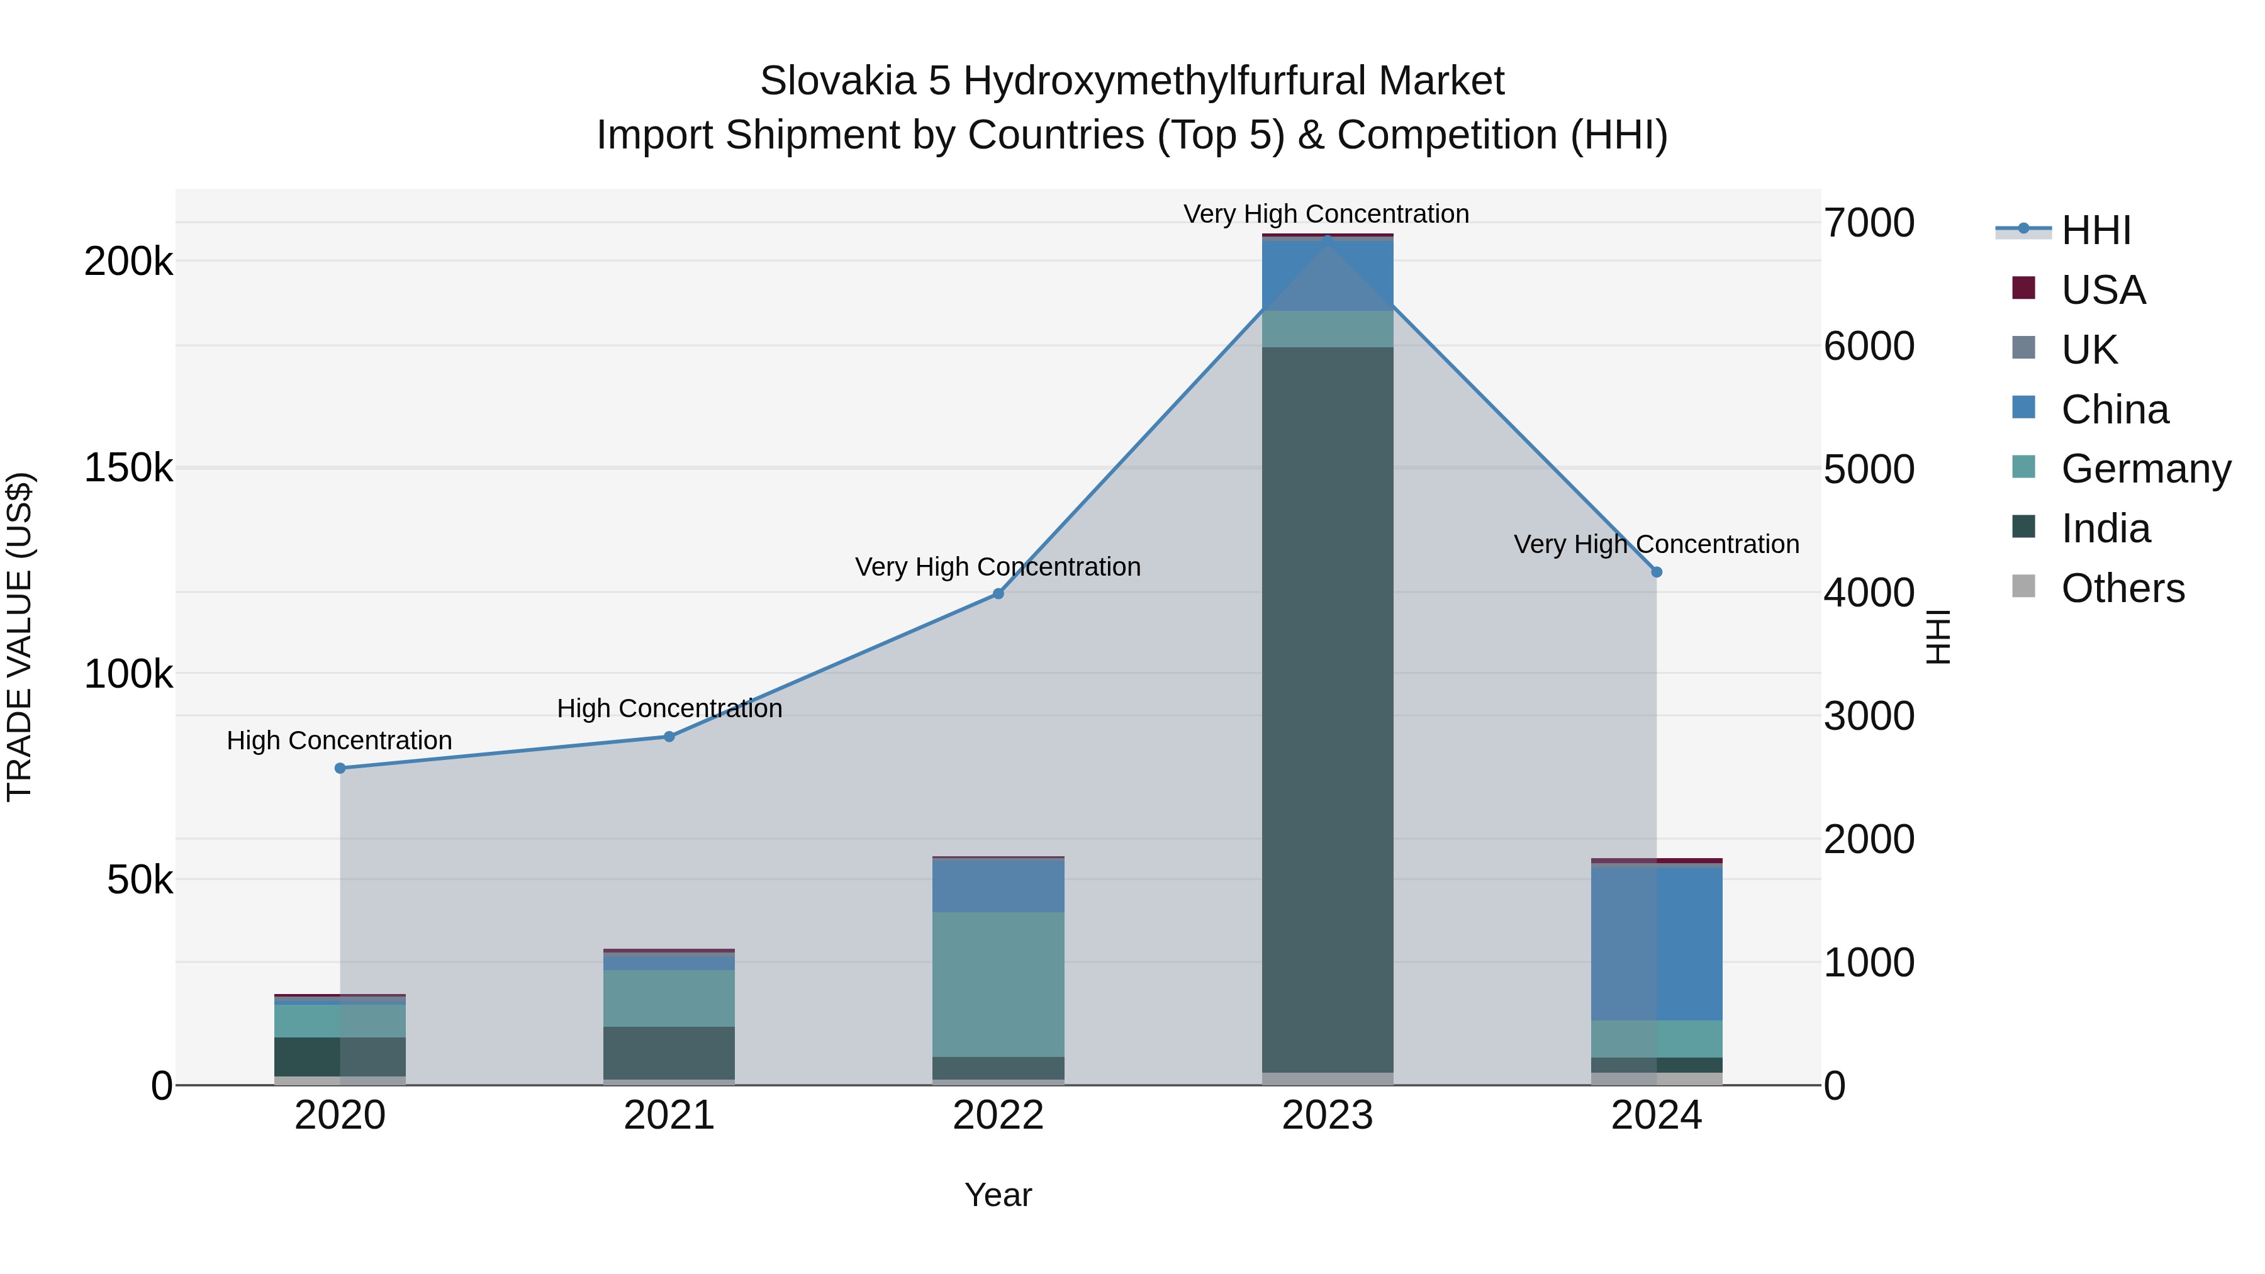
Task: Click the India dark green legend swatch
Action: [x=2023, y=527]
